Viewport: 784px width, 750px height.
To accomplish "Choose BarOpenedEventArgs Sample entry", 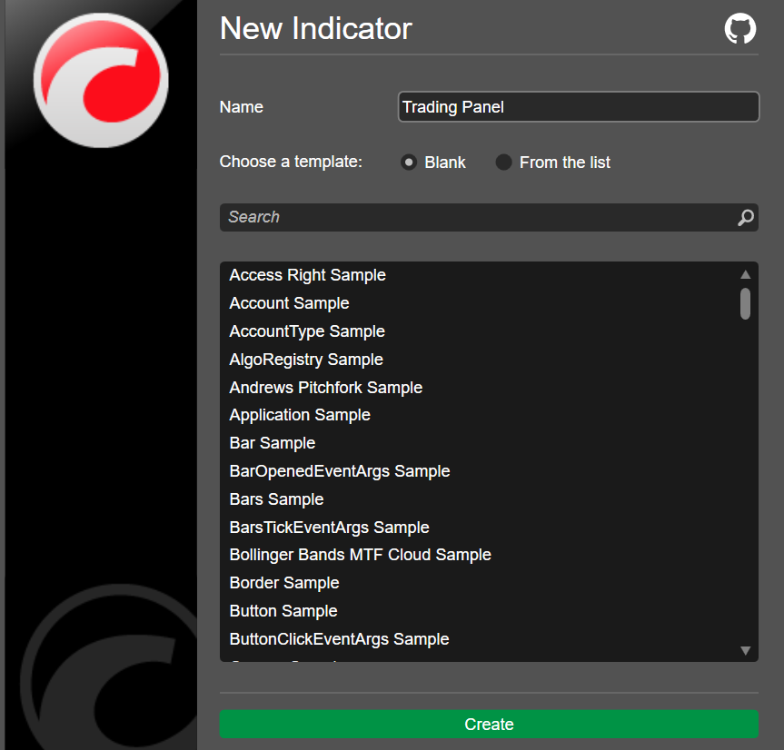I will [339, 471].
